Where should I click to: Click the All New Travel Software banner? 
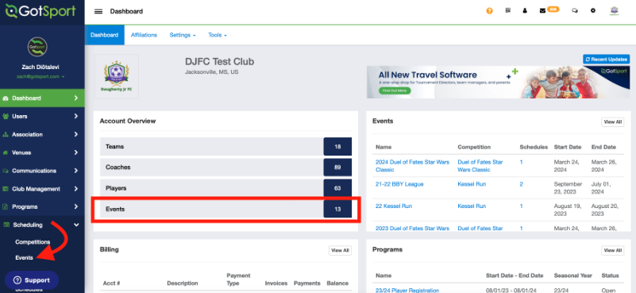(x=498, y=83)
